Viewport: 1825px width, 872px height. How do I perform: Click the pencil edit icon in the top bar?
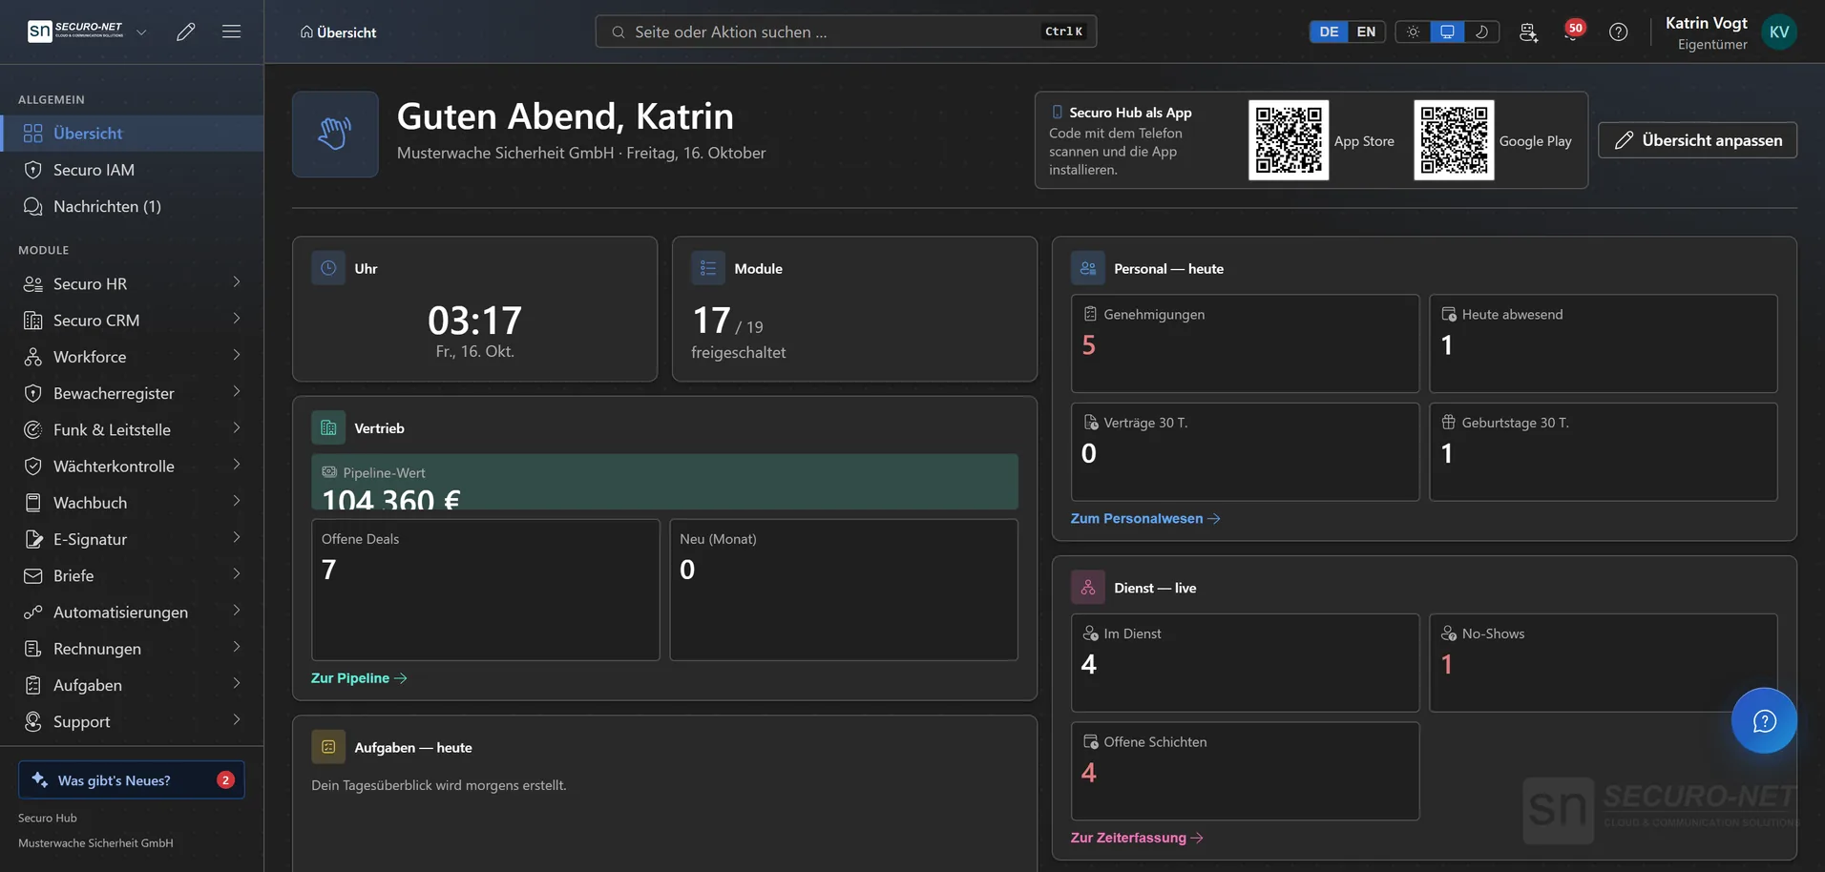click(x=186, y=31)
